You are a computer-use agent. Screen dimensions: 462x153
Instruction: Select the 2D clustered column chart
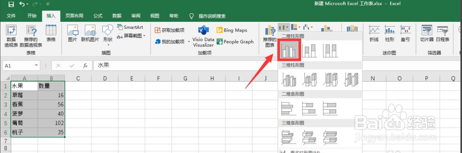(x=289, y=51)
